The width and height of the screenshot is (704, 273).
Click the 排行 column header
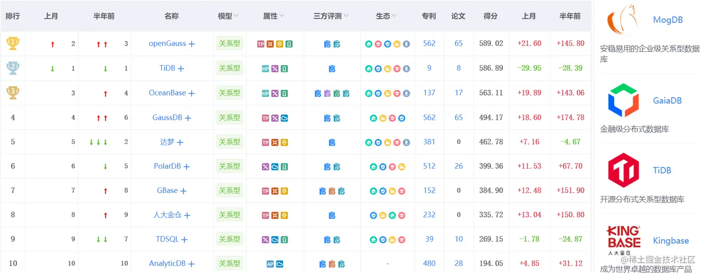pos(13,16)
